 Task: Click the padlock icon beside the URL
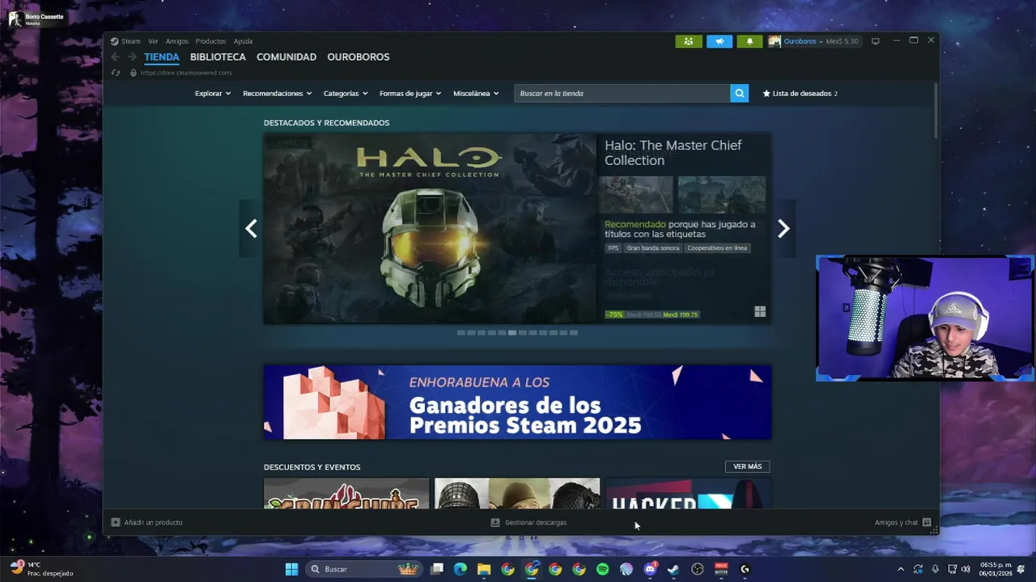point(134,73)
